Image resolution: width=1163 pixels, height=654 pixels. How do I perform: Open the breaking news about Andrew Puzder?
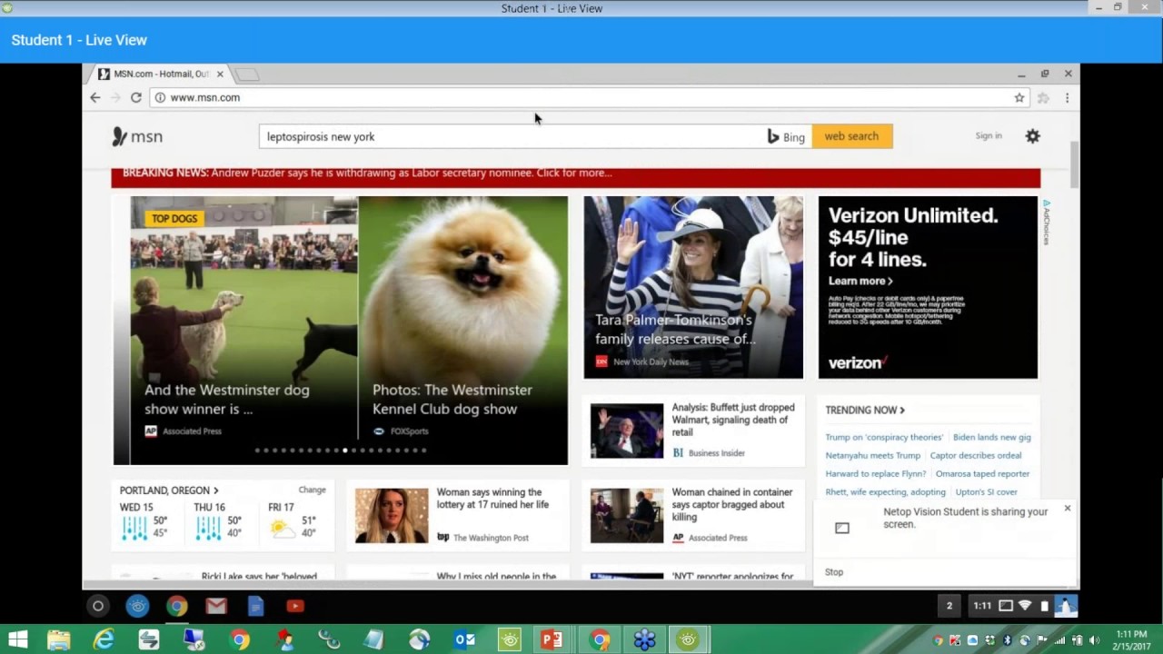point(367,173)
